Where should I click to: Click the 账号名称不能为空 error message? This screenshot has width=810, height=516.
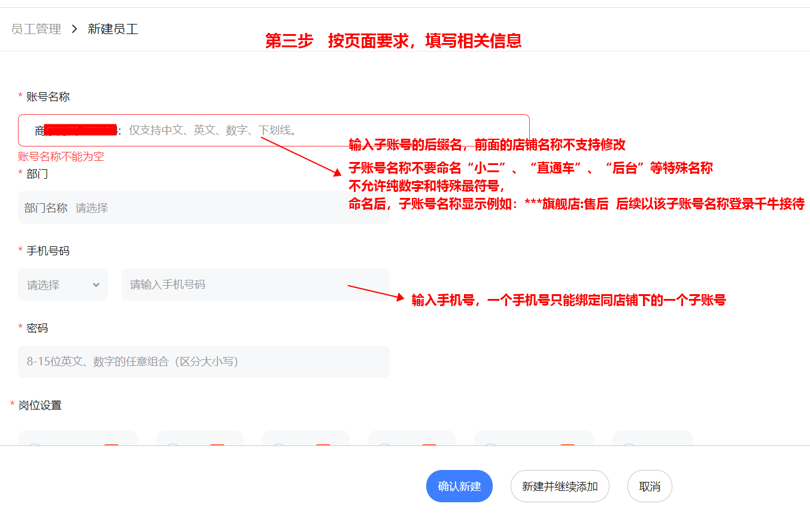pyautogui.click(x=61, y=157)
